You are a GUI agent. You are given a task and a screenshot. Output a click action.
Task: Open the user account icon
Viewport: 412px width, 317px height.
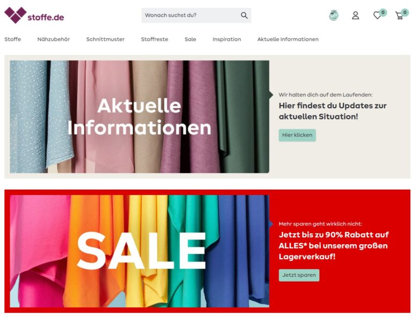tap(356, 16)
